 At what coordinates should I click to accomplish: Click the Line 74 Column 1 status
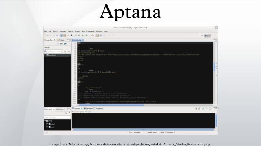(168, 133)
